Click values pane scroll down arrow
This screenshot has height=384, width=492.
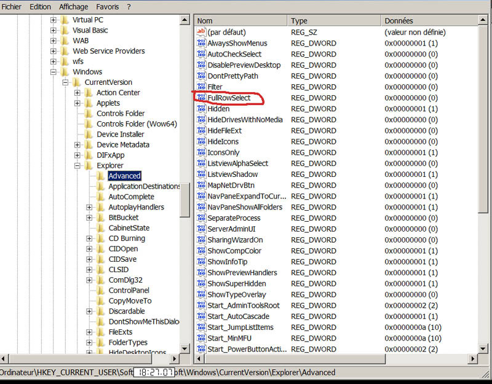[483, 348]
